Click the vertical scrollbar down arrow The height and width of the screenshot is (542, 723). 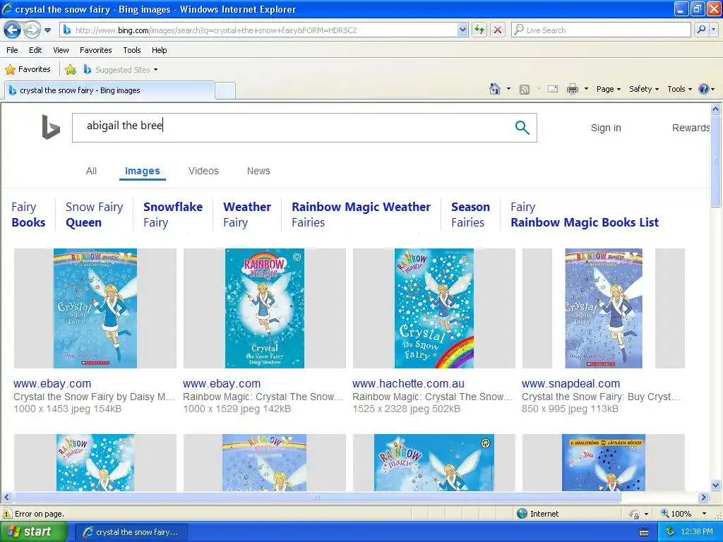[716, 486]
